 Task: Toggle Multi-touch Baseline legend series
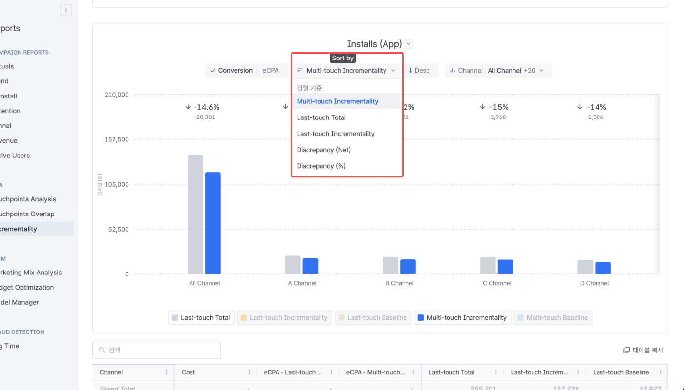point(553,318)
